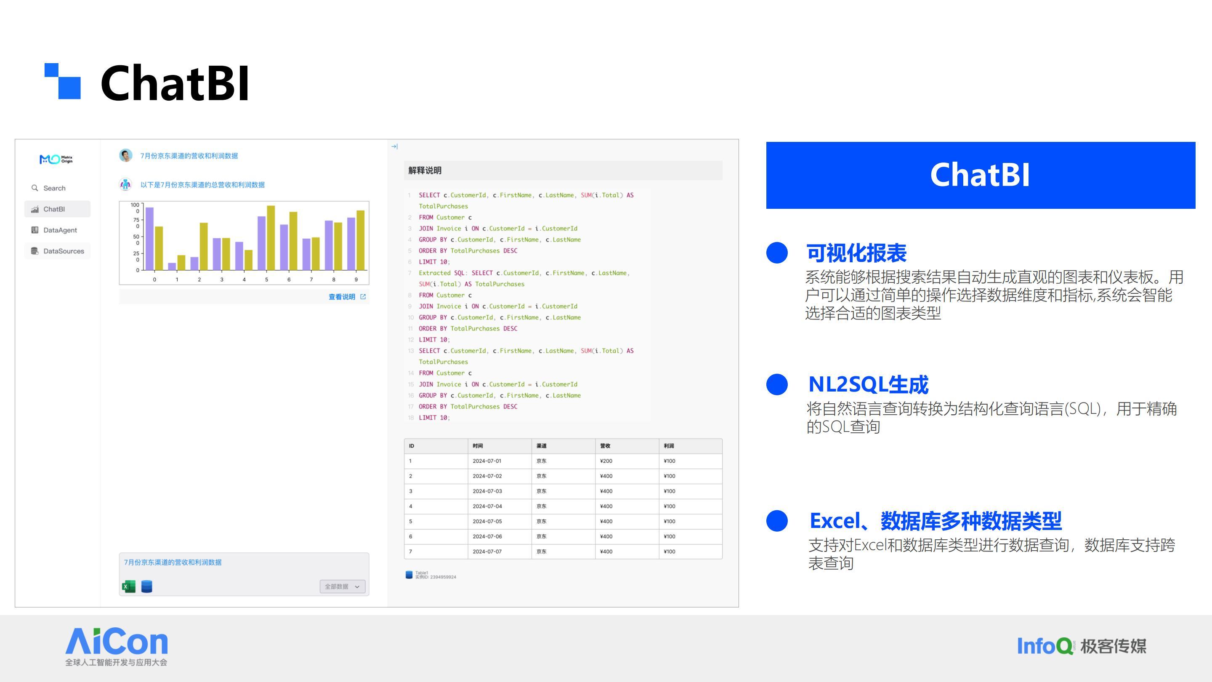Click the NL2SQL生成 heading
Screen dimensions: 1212x682
click(x=868, y=384)
